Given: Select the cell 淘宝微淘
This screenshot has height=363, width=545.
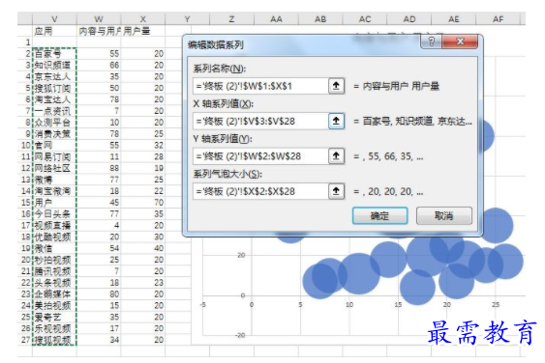Looking at the screenshot, I should point(54,191).
